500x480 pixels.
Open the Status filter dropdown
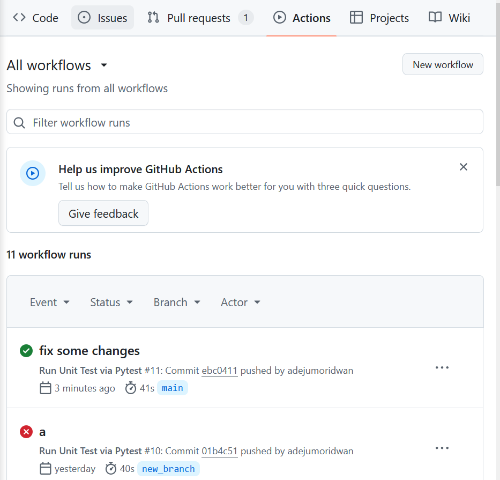tap(111, 302)
